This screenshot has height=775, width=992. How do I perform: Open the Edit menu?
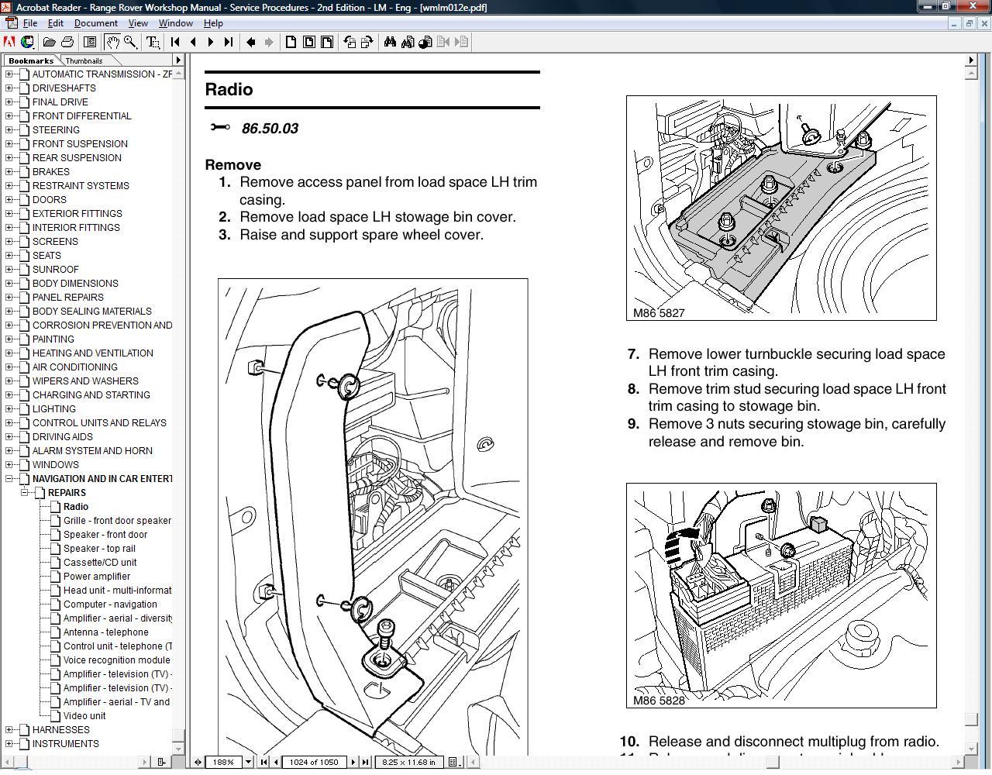(x=56, y=23)
